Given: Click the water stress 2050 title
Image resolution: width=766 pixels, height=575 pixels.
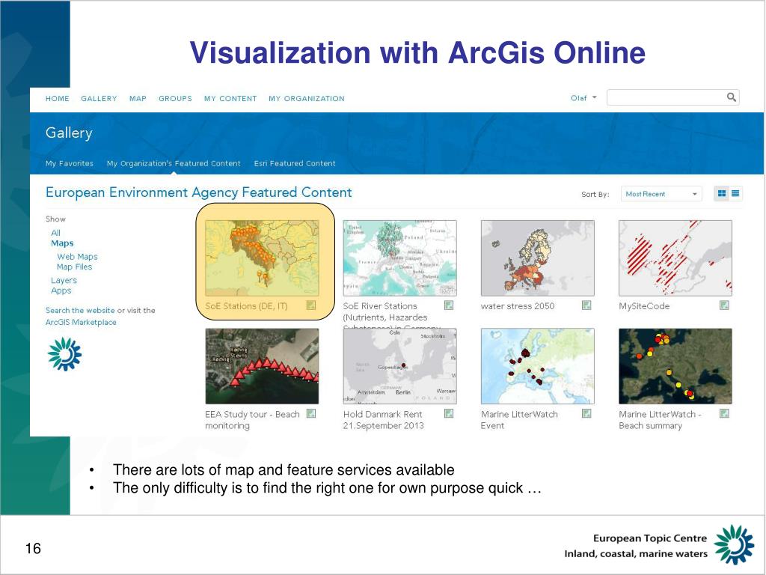Looking at the screenshot, I should (518, 306).
